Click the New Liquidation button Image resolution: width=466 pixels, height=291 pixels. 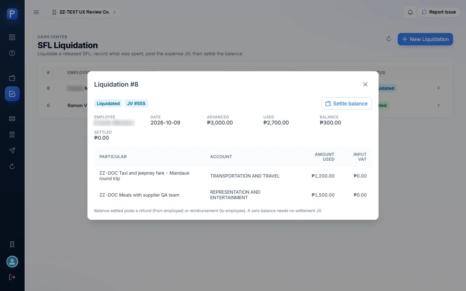425,39
